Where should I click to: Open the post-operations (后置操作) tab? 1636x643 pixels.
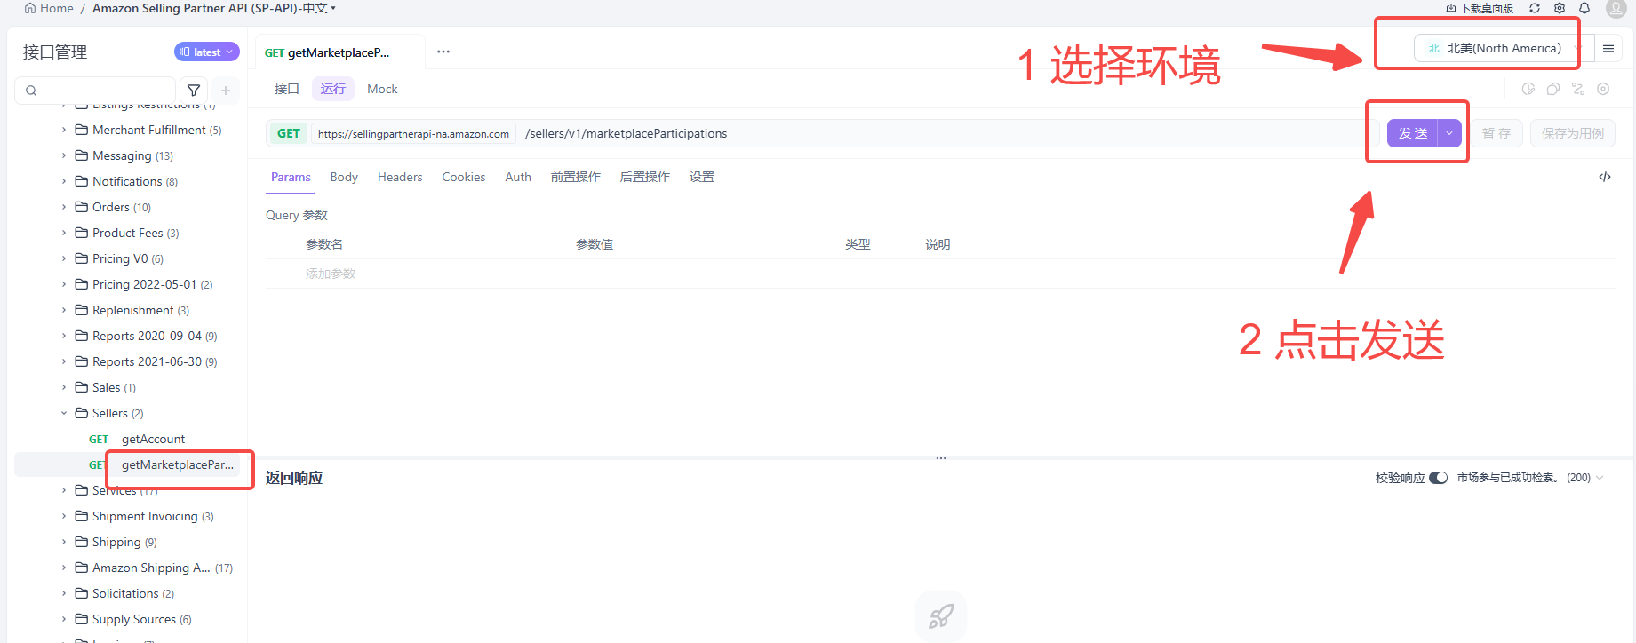coord(645,177)
